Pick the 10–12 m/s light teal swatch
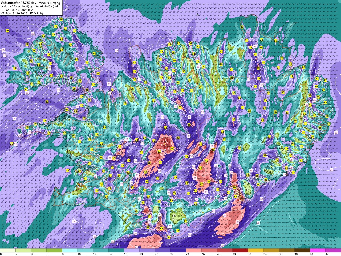This screenshot has width=341, height=256. (x=85, y=250)
